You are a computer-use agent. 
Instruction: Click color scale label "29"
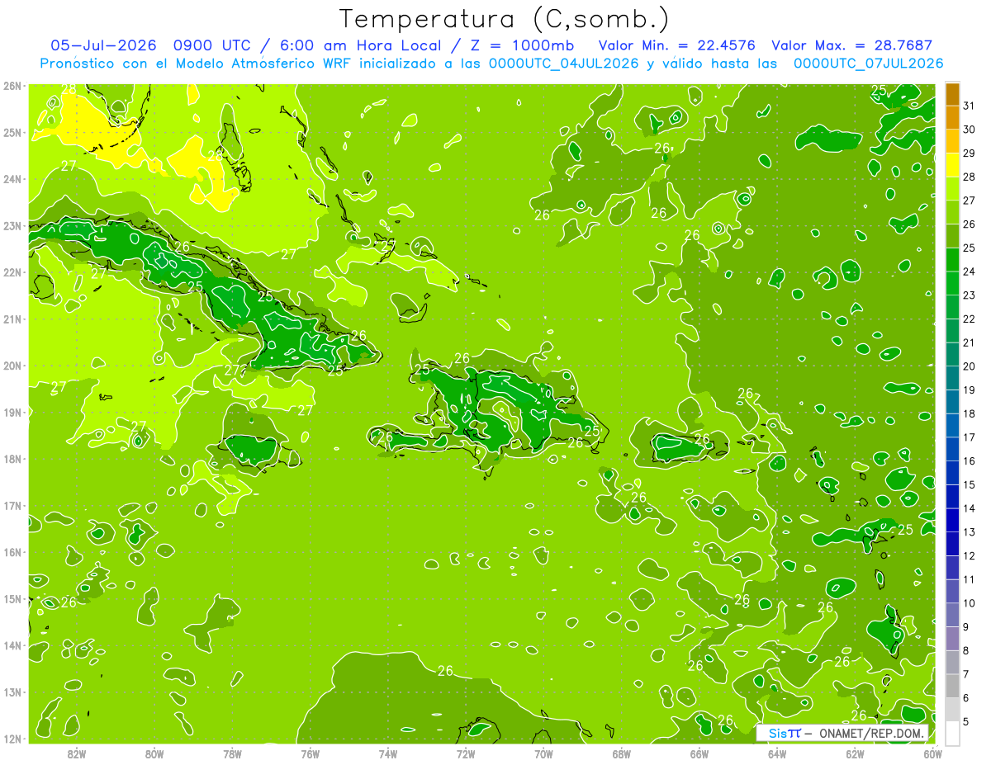(970, 153)
